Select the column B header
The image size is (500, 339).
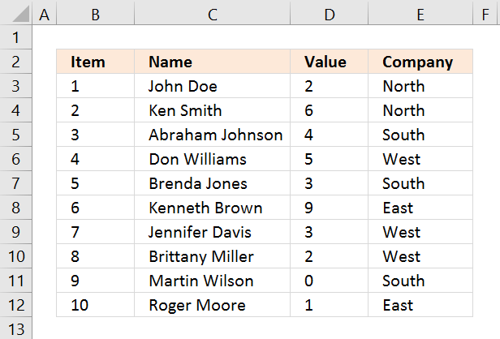pyautogui.click(x=96, y=14)
